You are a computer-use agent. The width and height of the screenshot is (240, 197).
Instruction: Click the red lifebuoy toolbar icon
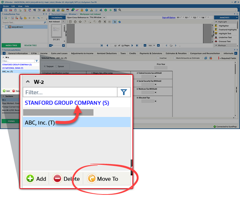[49, 10]
